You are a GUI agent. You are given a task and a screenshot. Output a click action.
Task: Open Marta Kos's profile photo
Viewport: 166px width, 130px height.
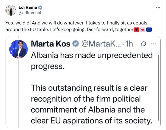(x=19, y=49)
